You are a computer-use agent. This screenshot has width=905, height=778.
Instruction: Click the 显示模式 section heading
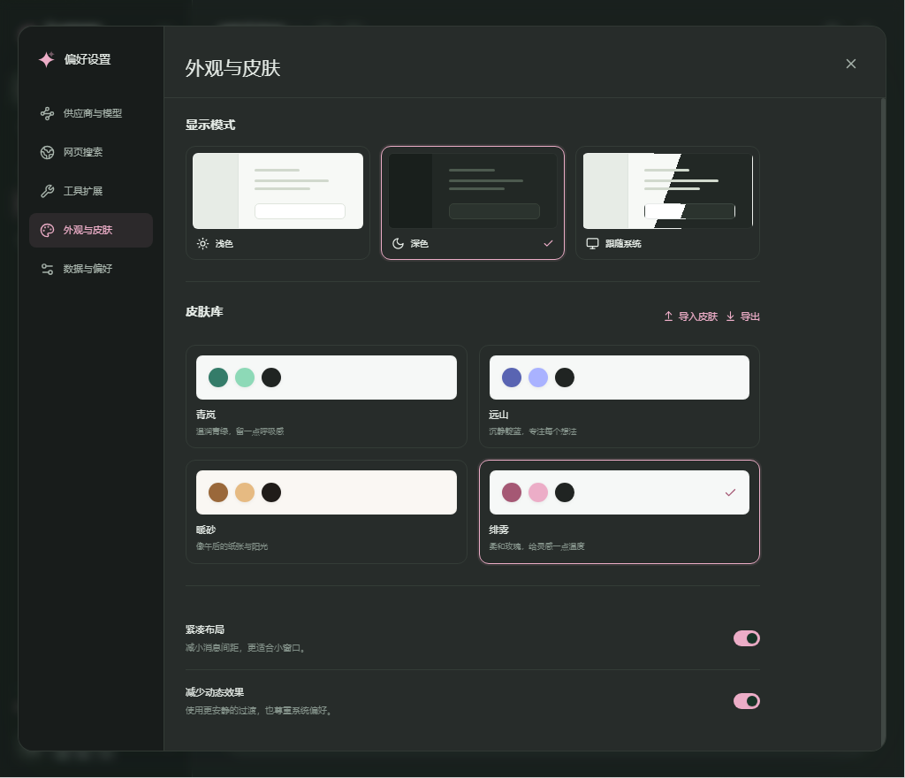point(210,125)
